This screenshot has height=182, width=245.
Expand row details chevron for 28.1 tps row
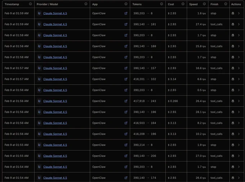tap(239, 112)
